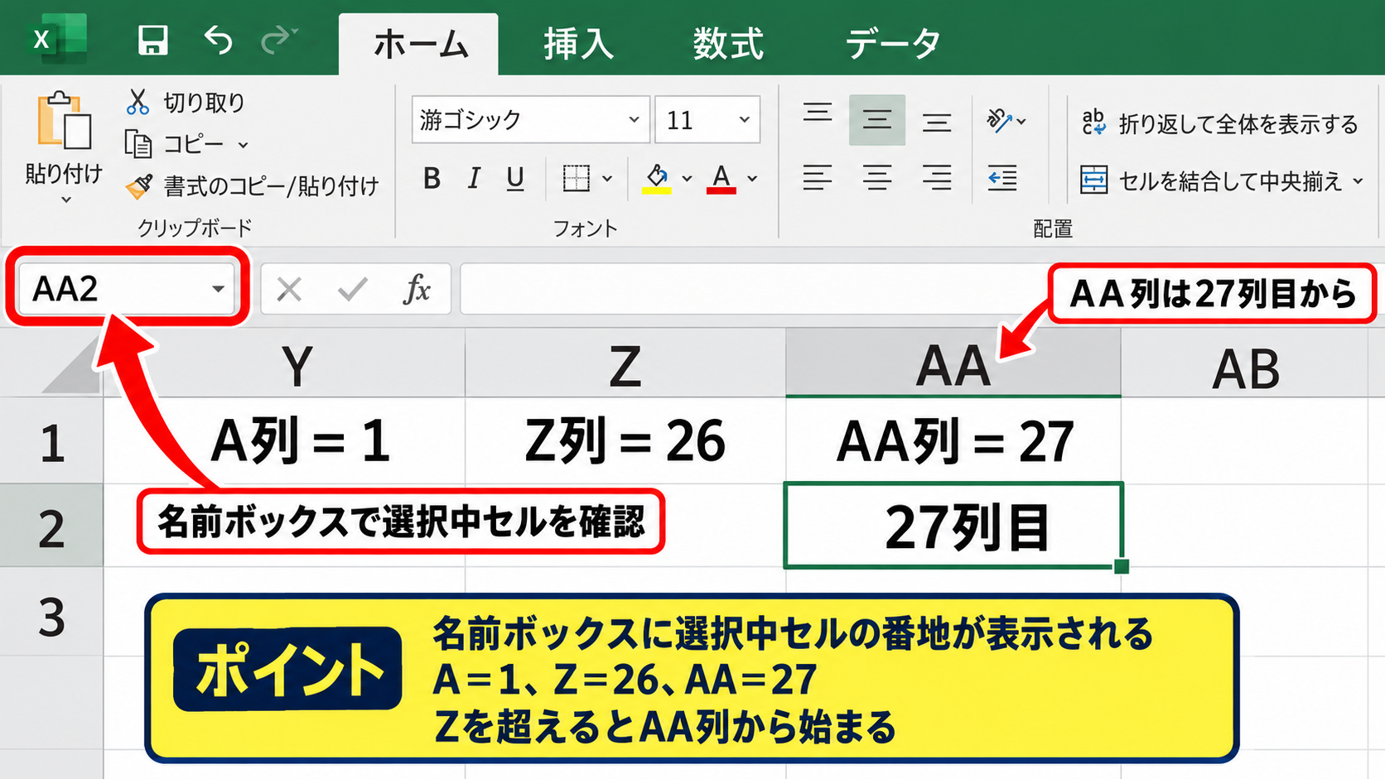Open the 数式 tab
Screen dimensions: 1385x779
coord(728,44)
